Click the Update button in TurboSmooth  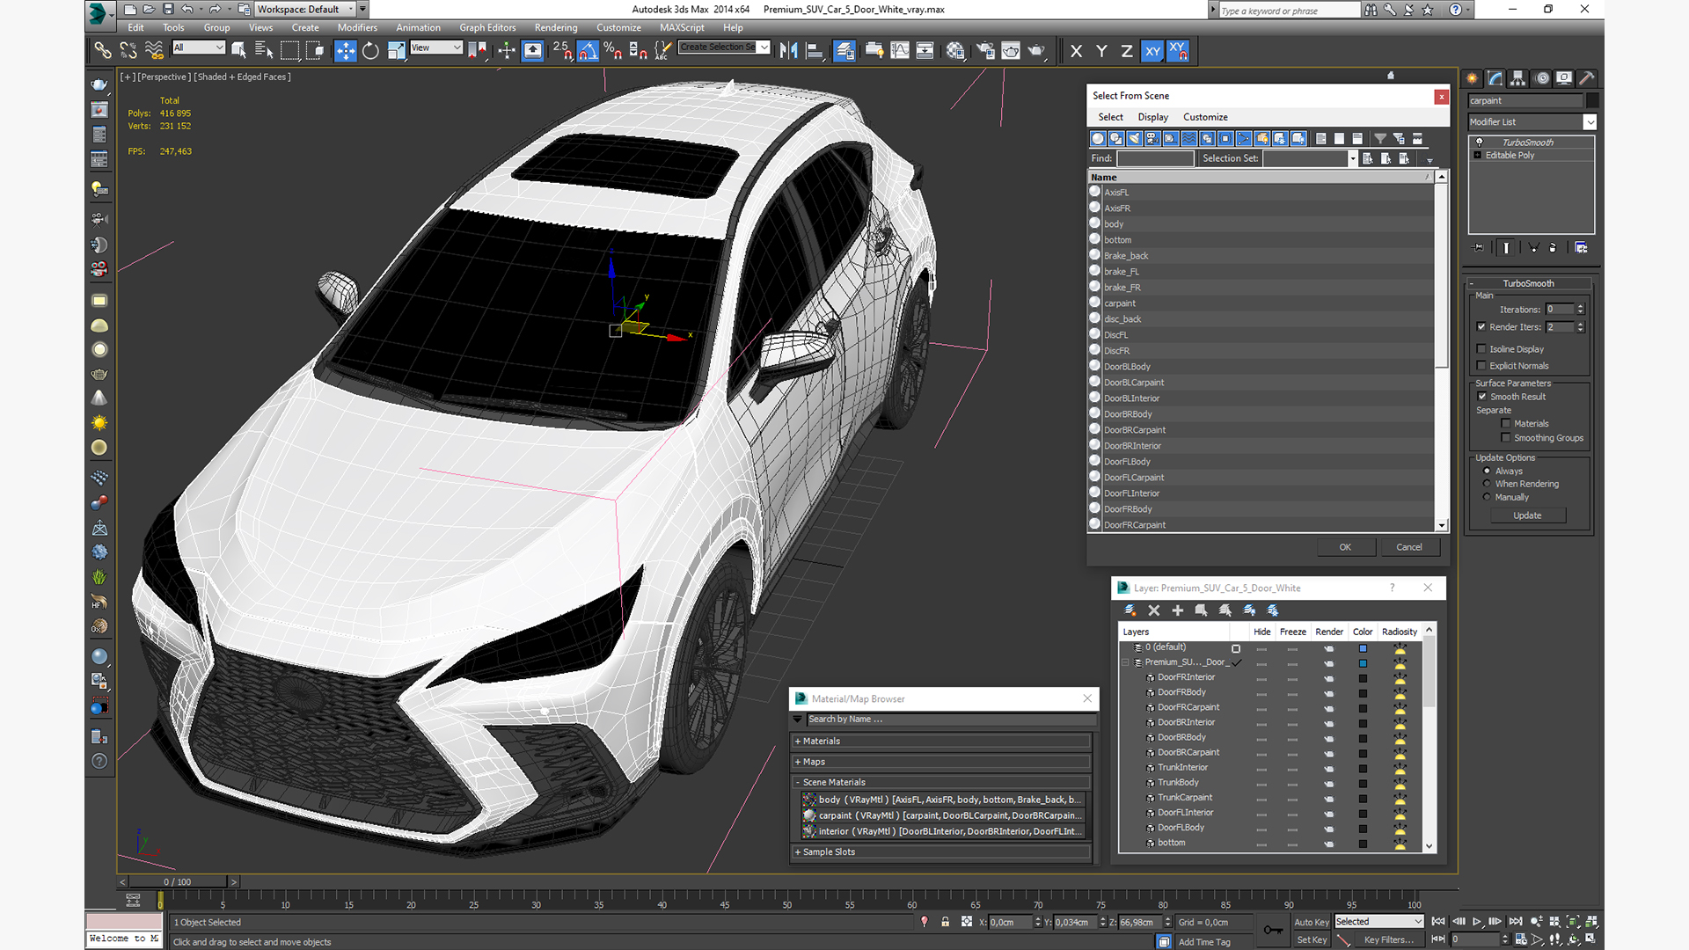[1527, 515]
